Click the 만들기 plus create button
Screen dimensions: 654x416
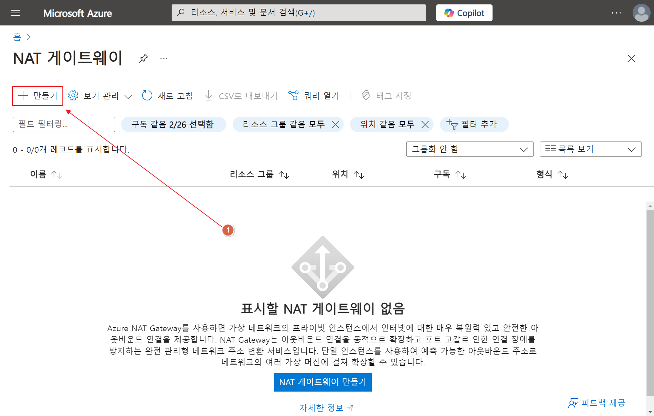pyautogui.click(x=38, y=96)
